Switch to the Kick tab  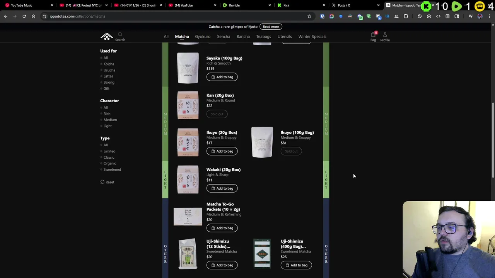(302, 5)
